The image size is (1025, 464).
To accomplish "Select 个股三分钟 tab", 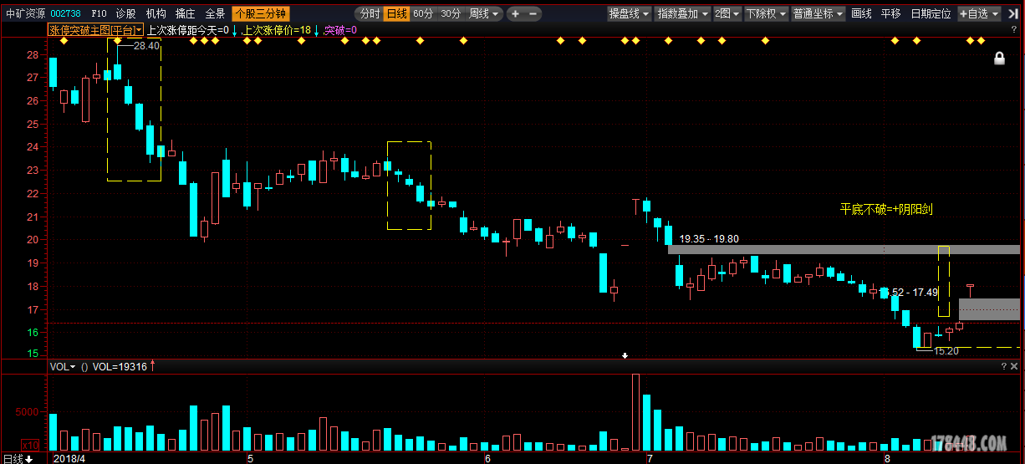I will 260,14.
